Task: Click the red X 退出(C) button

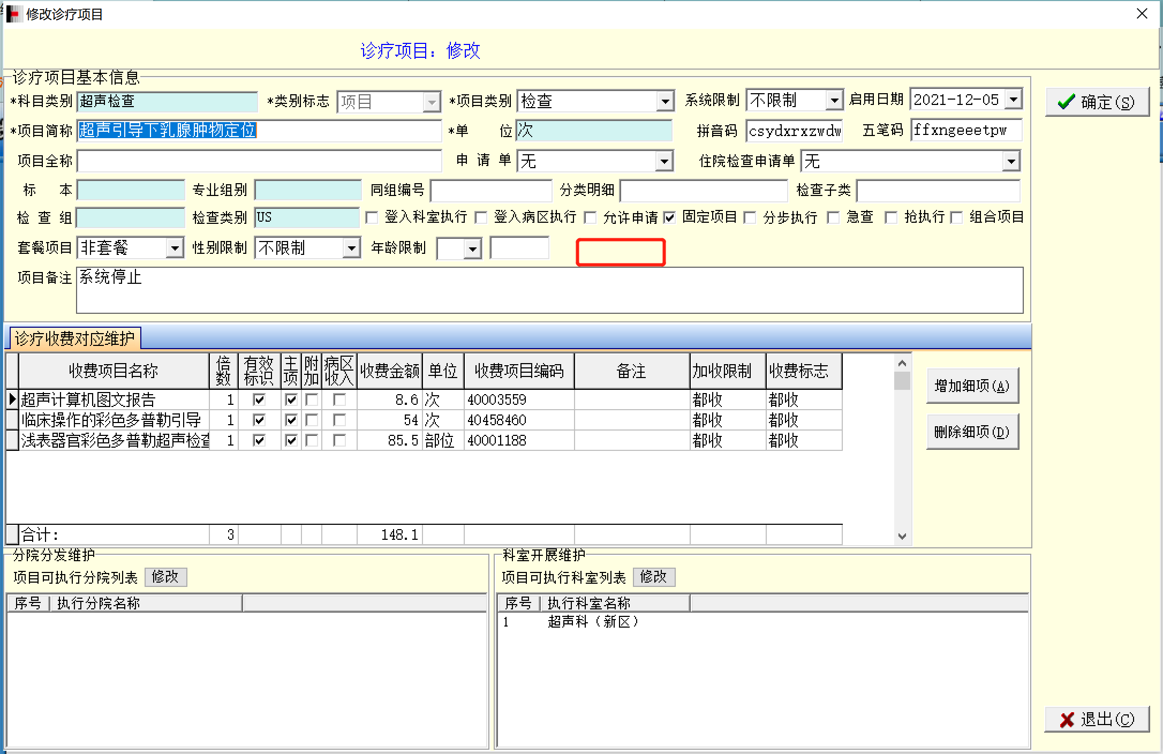Action: point(1097,719)
